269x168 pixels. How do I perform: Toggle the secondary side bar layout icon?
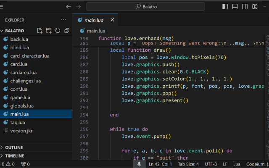245,7
